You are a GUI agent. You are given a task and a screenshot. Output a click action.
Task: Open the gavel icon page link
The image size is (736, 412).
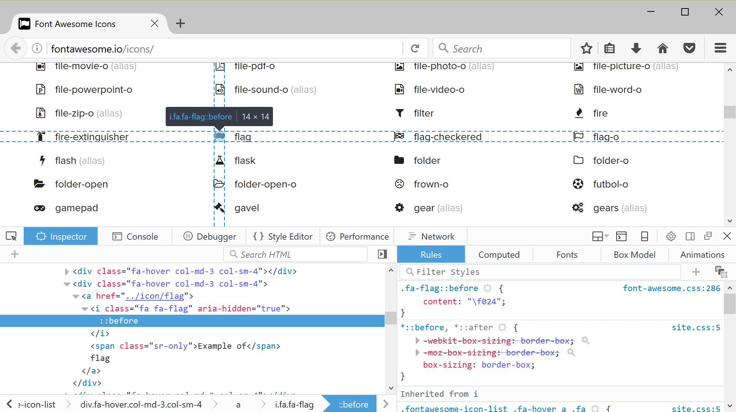247,208
